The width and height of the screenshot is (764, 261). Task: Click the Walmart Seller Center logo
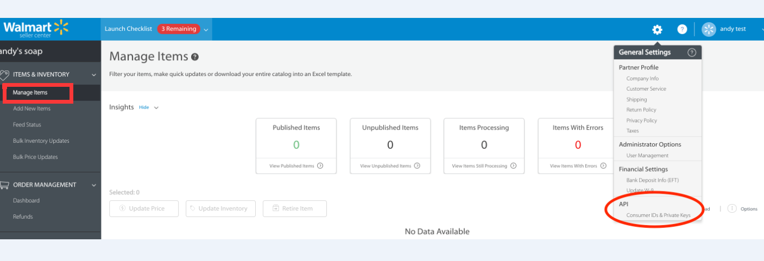coord(36,28)
